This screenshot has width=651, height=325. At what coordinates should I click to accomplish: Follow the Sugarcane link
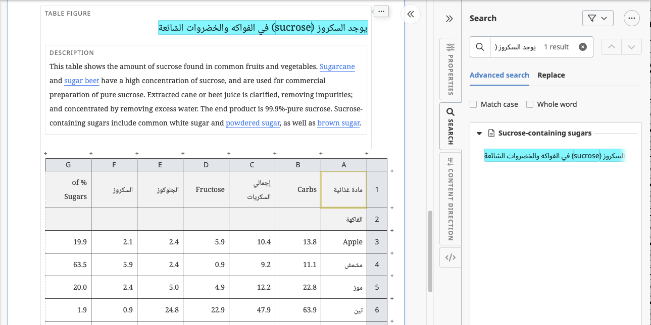pyautogui.click(x=337, y=67)
